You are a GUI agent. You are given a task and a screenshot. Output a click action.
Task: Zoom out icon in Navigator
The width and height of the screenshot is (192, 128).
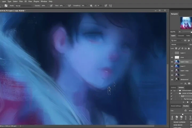point(179,32)
